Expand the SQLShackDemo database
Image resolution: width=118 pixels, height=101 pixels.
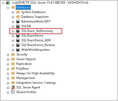[13, 36]
